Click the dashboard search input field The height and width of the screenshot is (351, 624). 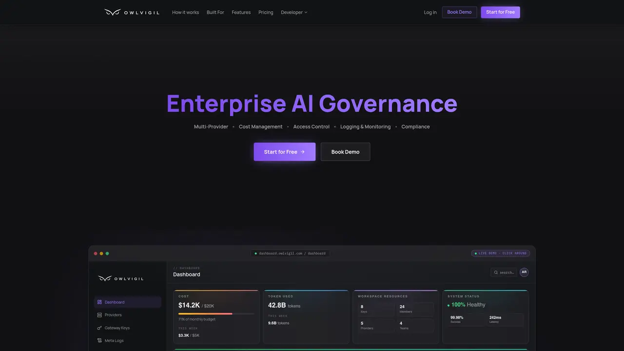[x=504, y=273]
